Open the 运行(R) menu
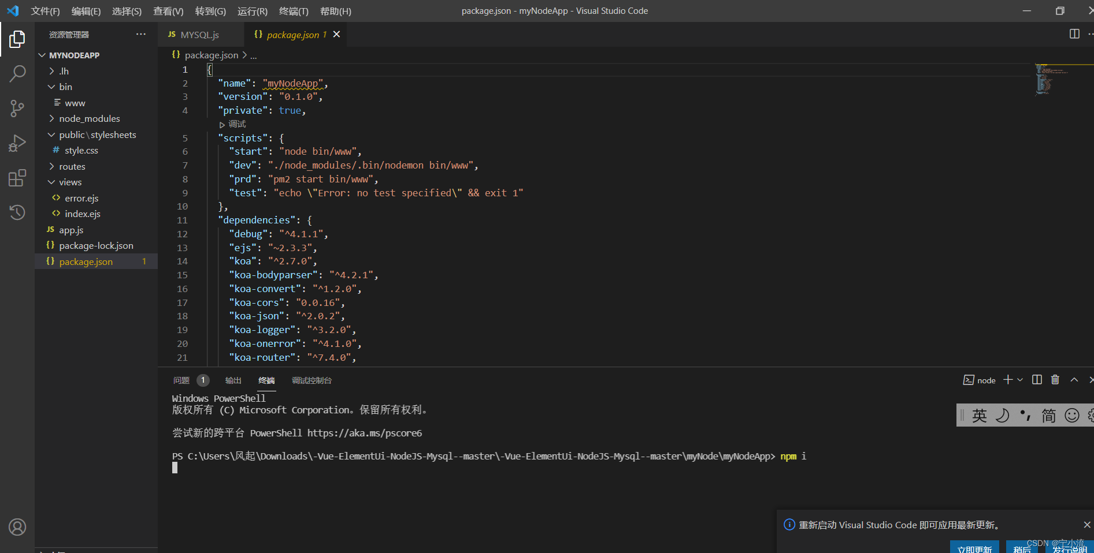Image resolution: width=1094 pixels, height=553 pixels. 253,11
